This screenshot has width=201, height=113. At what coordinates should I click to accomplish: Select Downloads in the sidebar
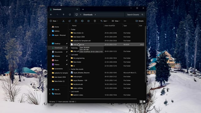point(57,48)
